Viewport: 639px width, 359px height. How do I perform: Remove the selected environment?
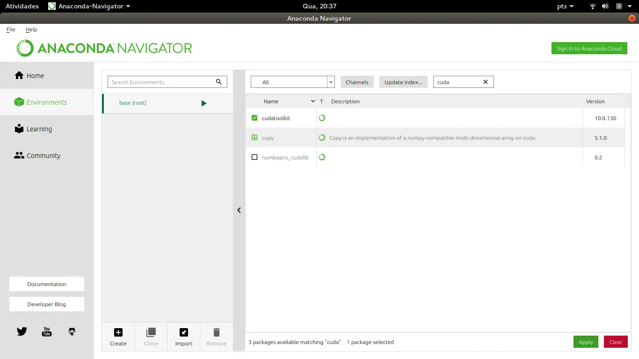217,337
